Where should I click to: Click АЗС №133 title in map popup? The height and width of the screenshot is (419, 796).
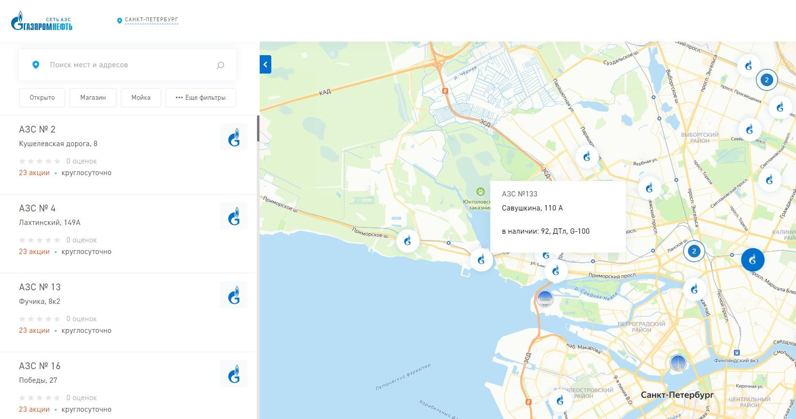520,194
